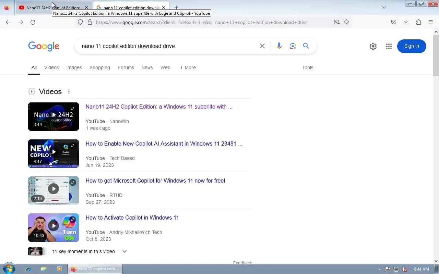
Task: Go back with the browser back arrow
Action: (8, 22)
